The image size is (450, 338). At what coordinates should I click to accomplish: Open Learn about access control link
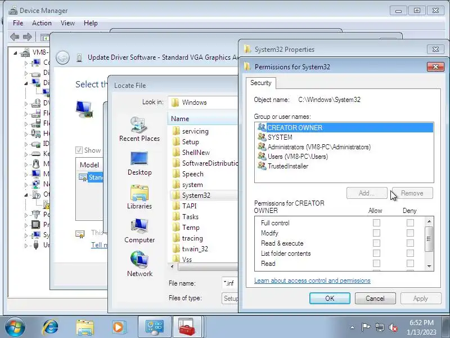pyautogui.click(x=312, y=281)
